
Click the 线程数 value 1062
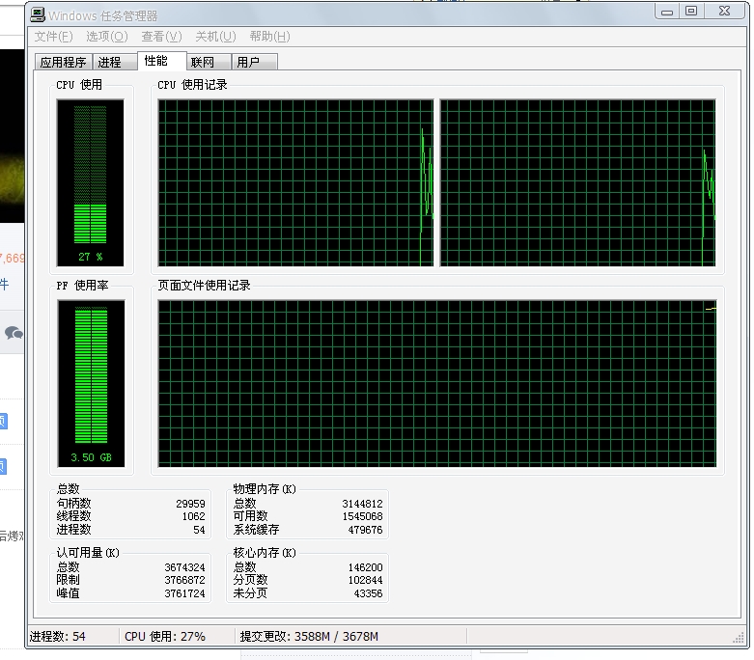[193, 516]
